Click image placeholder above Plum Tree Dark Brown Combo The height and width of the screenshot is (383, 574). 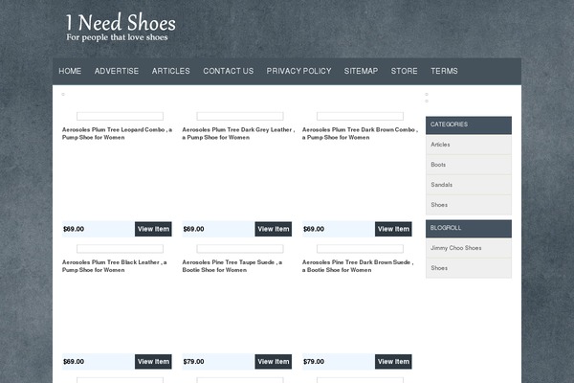click(361, 116)
